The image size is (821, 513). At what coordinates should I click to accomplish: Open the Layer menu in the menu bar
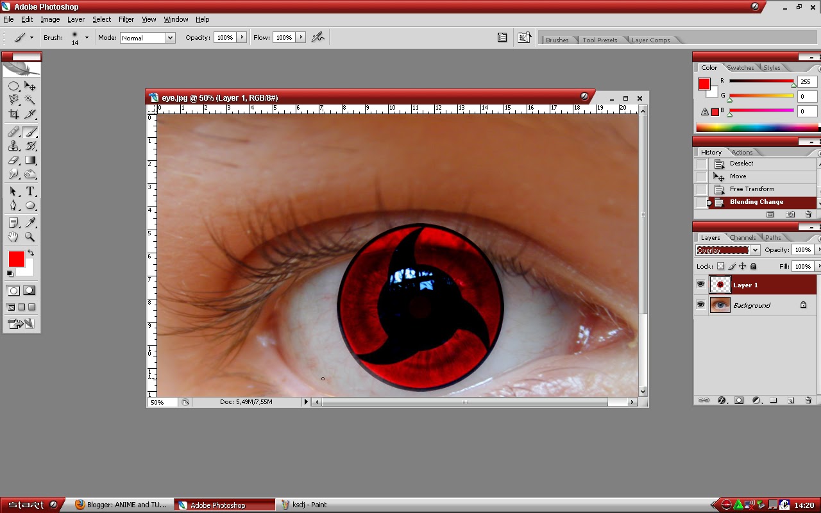[x=76, y=19]
